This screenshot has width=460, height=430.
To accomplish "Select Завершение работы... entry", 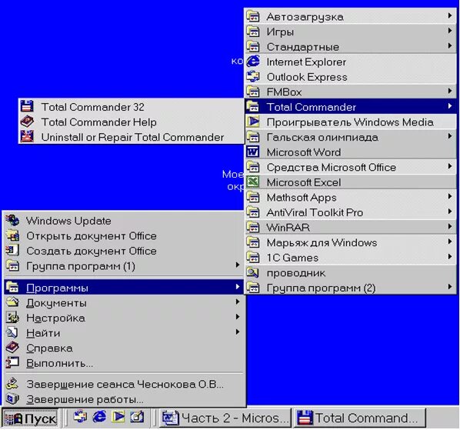I will pos(124,399).
